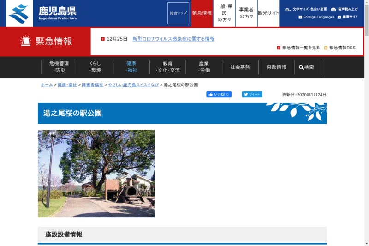
Task: Click the Twitter ツイート button
Action: [x=252, y=95]
